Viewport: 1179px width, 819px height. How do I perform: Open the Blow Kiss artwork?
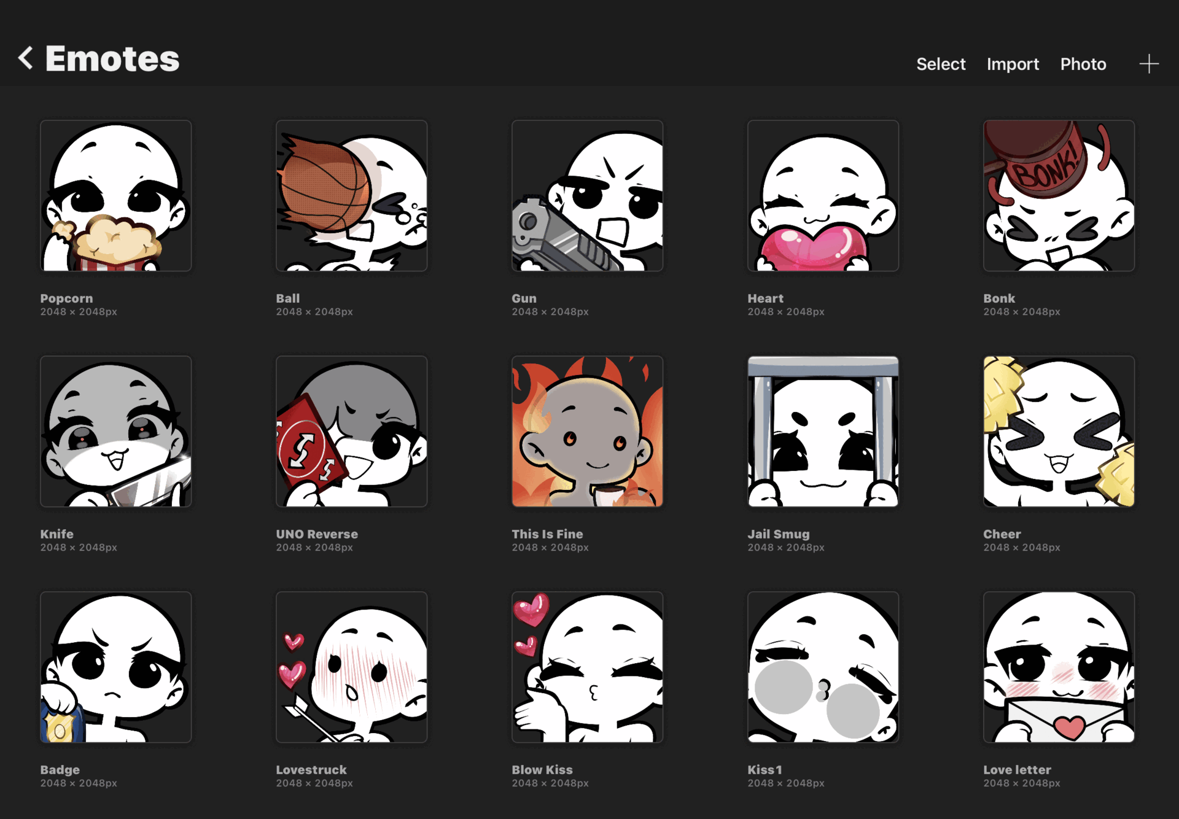click(588, 667)
